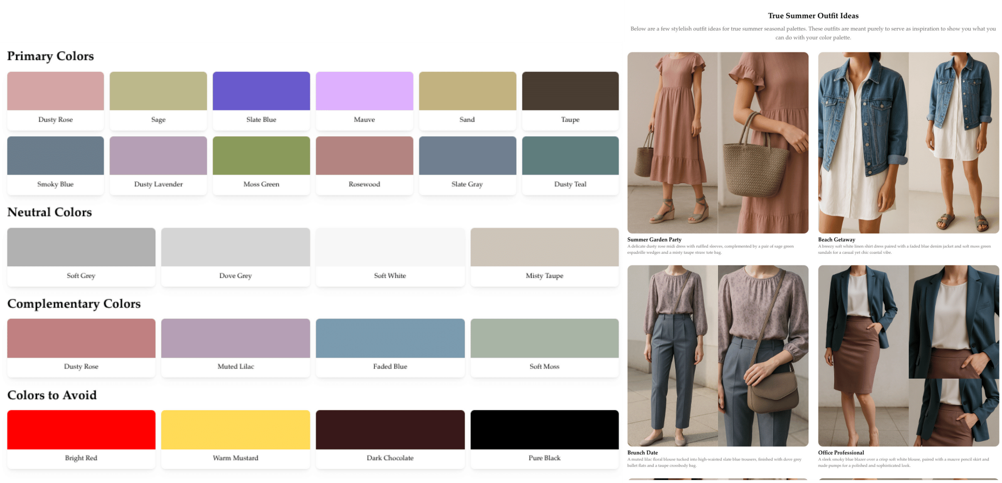Click the Brunch Date outfit thumbnail

pyautogui.click(x=717, y=356)
